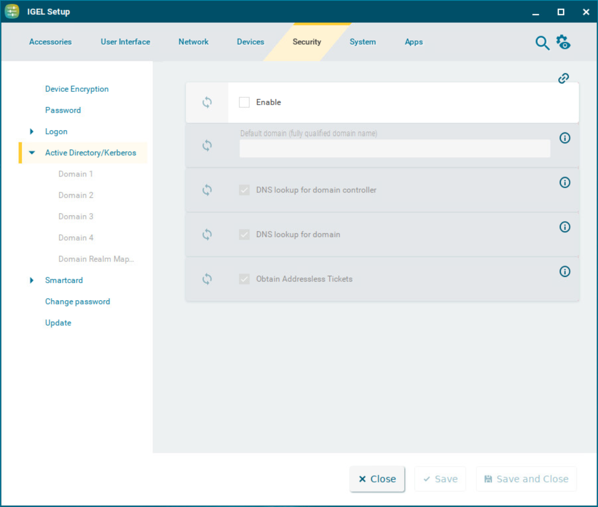Viewport: 598px width, 507px height.
Task: Open the Device Encryption page
Action: click(77, 89)
